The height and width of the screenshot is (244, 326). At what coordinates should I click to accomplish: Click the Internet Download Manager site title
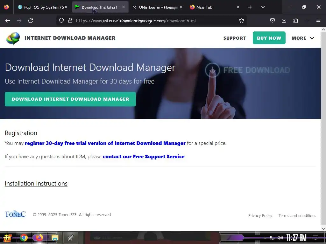(x=70, y=38)
